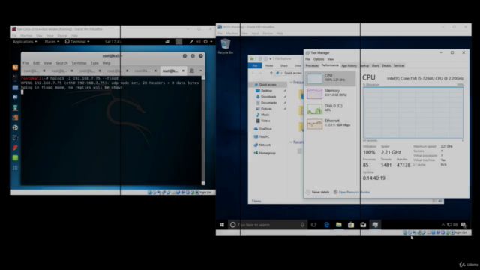Click Kali terminal vertical scrollbar
This screenshot has height=270, width=480.
pyautogui.click(x=203, y=130)
